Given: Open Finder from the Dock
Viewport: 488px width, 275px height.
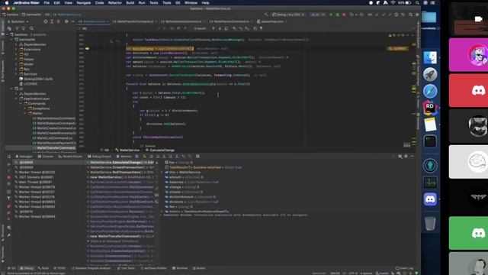Looking at the screenshot, I should (430, 58).
